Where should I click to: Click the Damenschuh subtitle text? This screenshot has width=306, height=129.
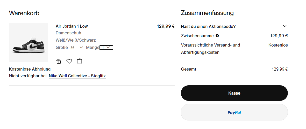68,33
